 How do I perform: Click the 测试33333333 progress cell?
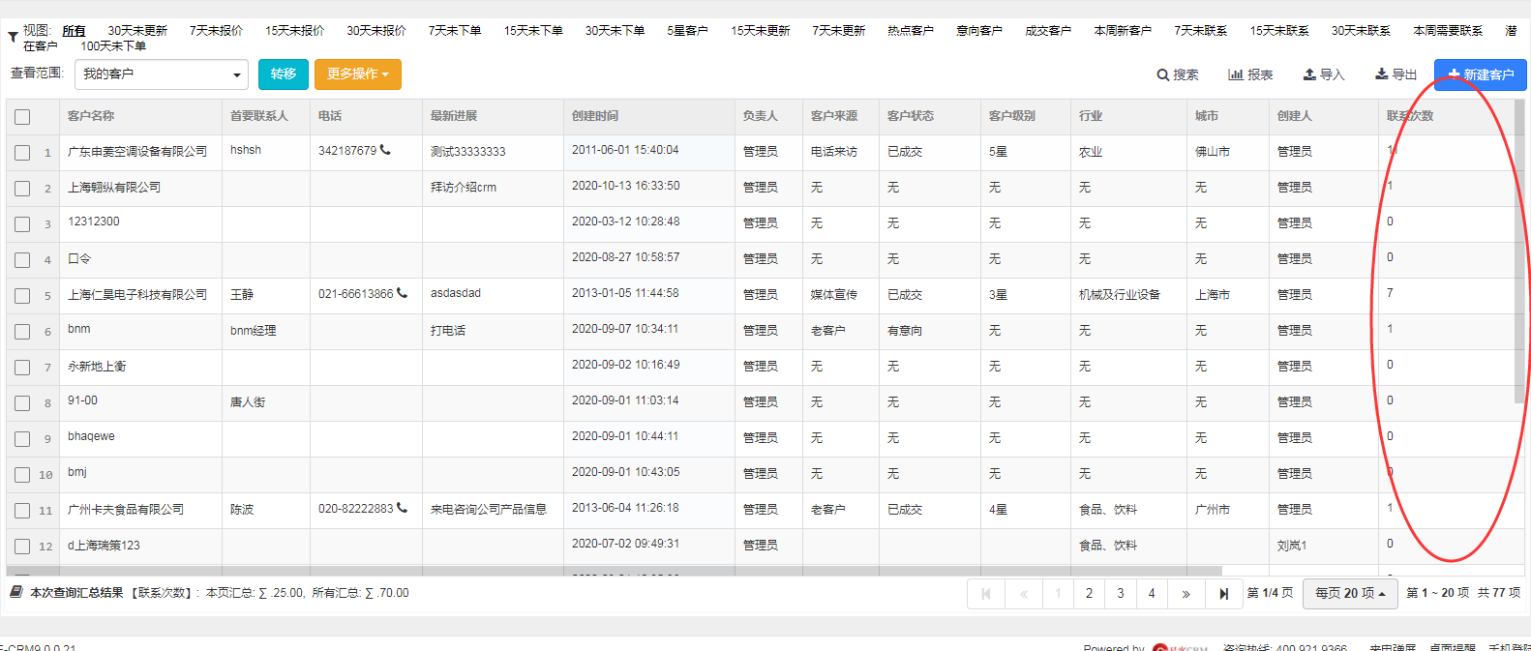468,152
